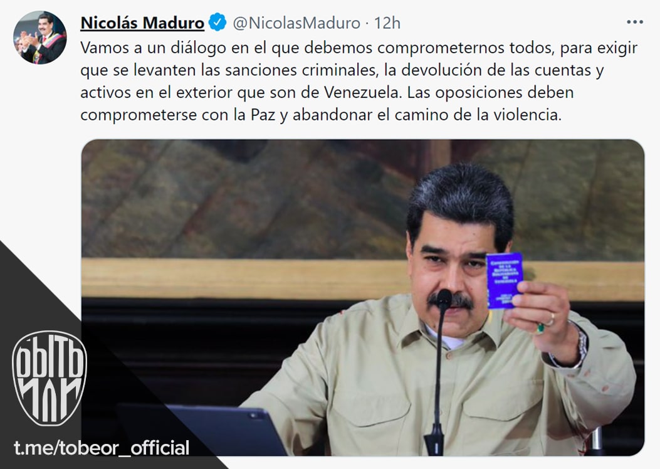This screenshot has width=660, height=469.
Task: Click the tweet's body text paragraph
Action: tap(359, 81)
